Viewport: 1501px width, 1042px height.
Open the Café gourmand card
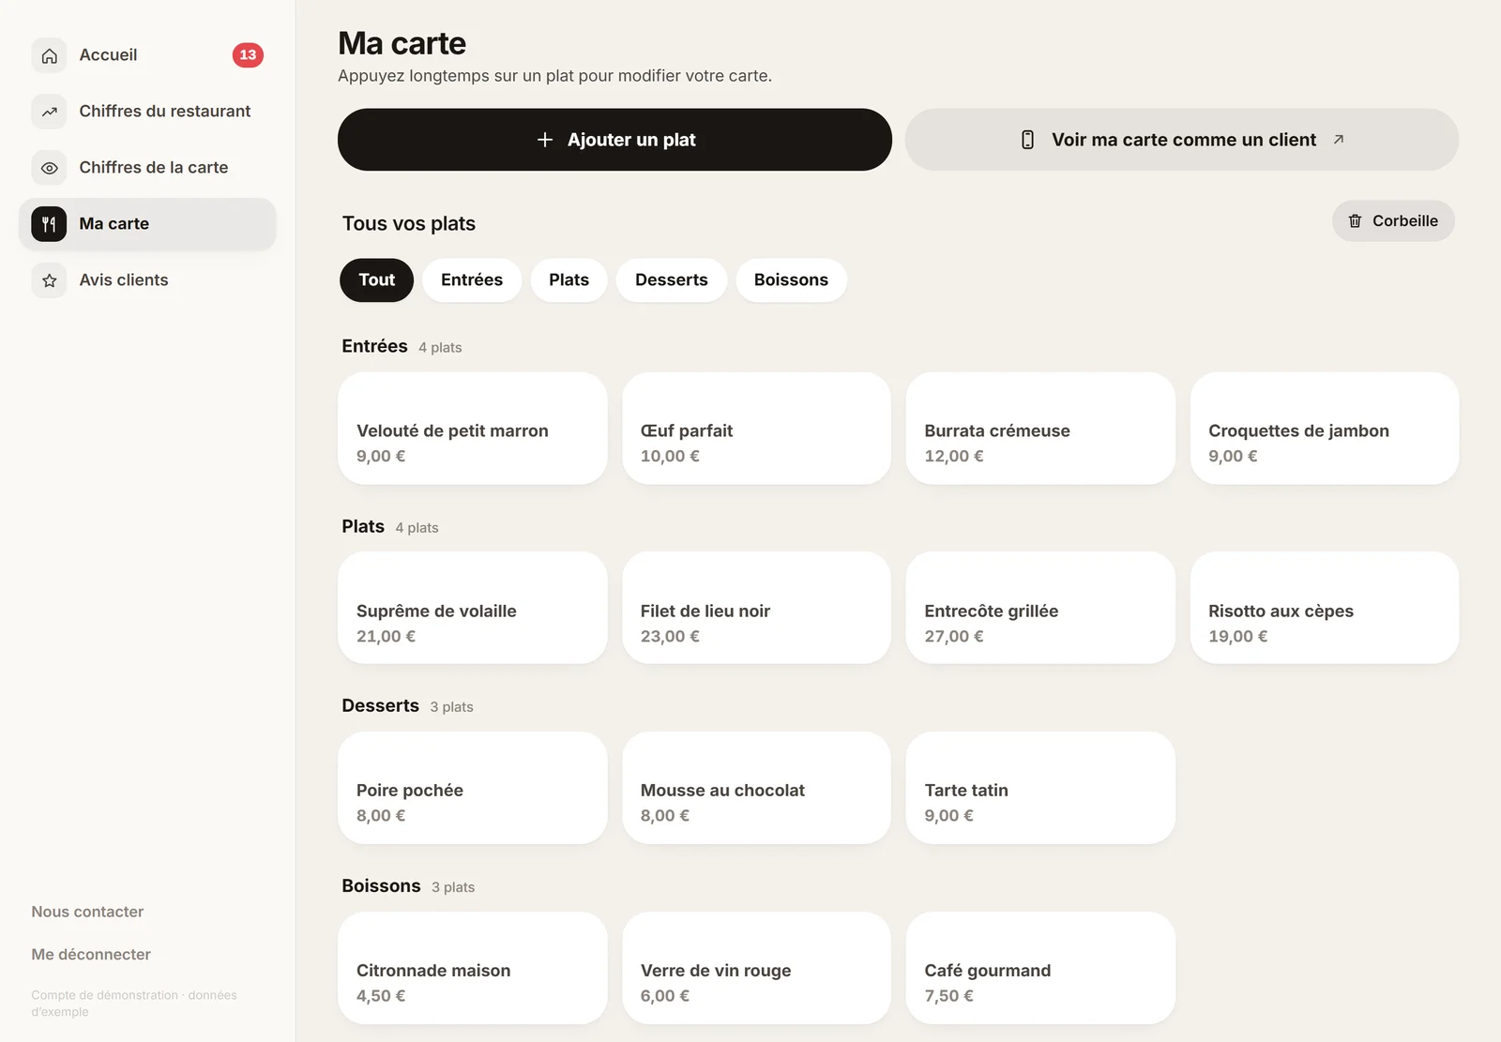(x=1040, y=968)
